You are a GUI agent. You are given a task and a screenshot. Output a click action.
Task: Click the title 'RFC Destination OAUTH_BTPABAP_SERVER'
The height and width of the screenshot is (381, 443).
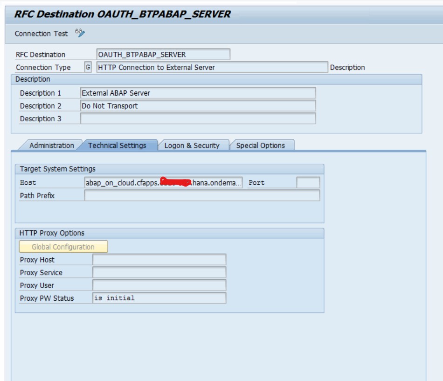click(x=122, y=14)
